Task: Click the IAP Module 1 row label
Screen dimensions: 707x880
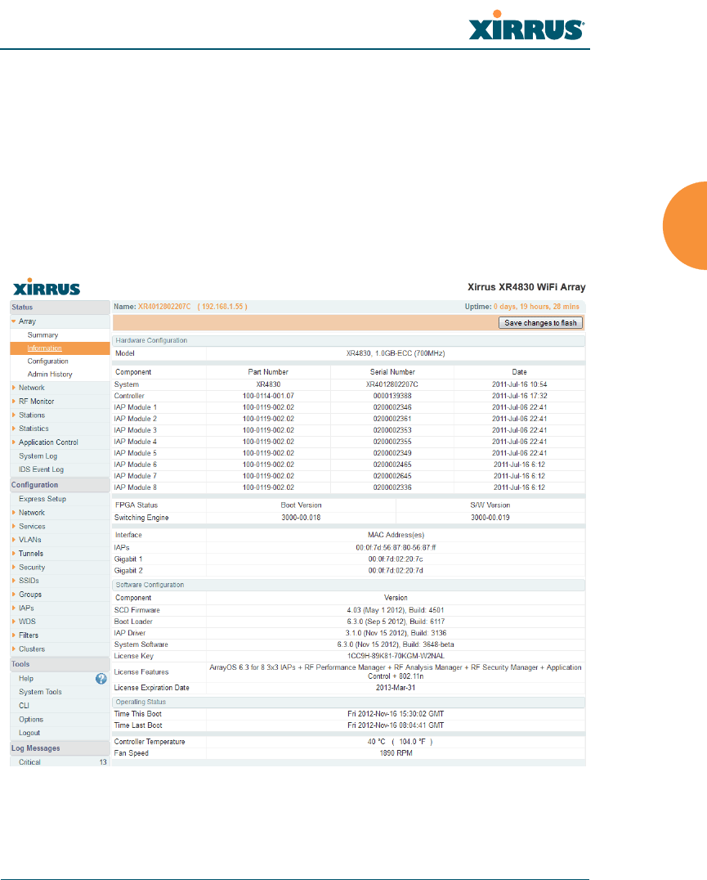Action: coord(135,407)
